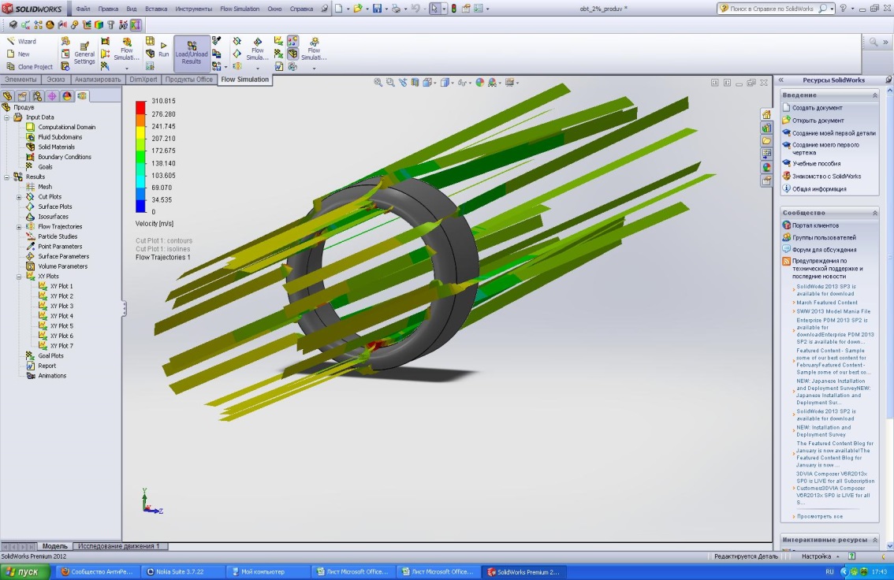Click Zoom to Area in view toolbar
Viewport: 894px width, 580px height.
coord(390,83)
